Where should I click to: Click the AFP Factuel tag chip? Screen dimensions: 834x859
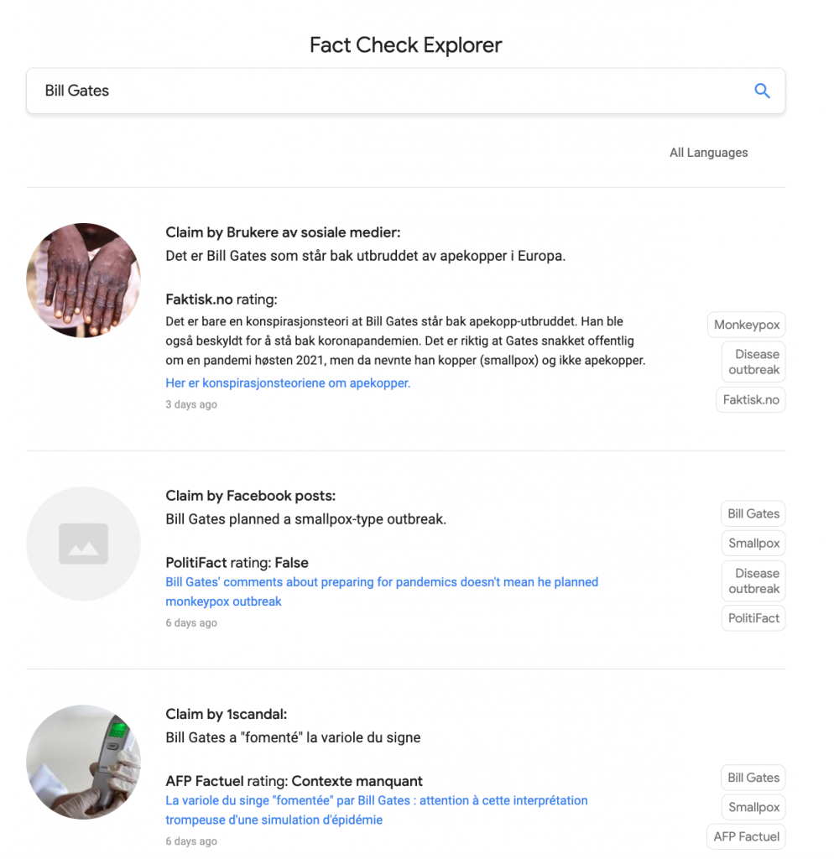(746, 836)
